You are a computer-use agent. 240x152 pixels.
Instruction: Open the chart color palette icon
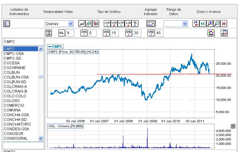211,33
